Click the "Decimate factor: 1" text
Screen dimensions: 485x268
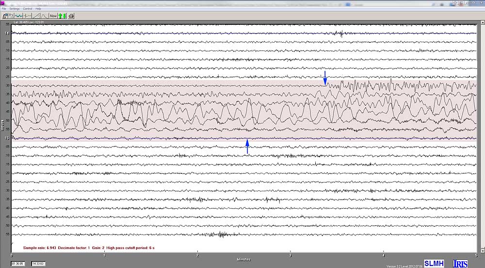coord(74,248)
